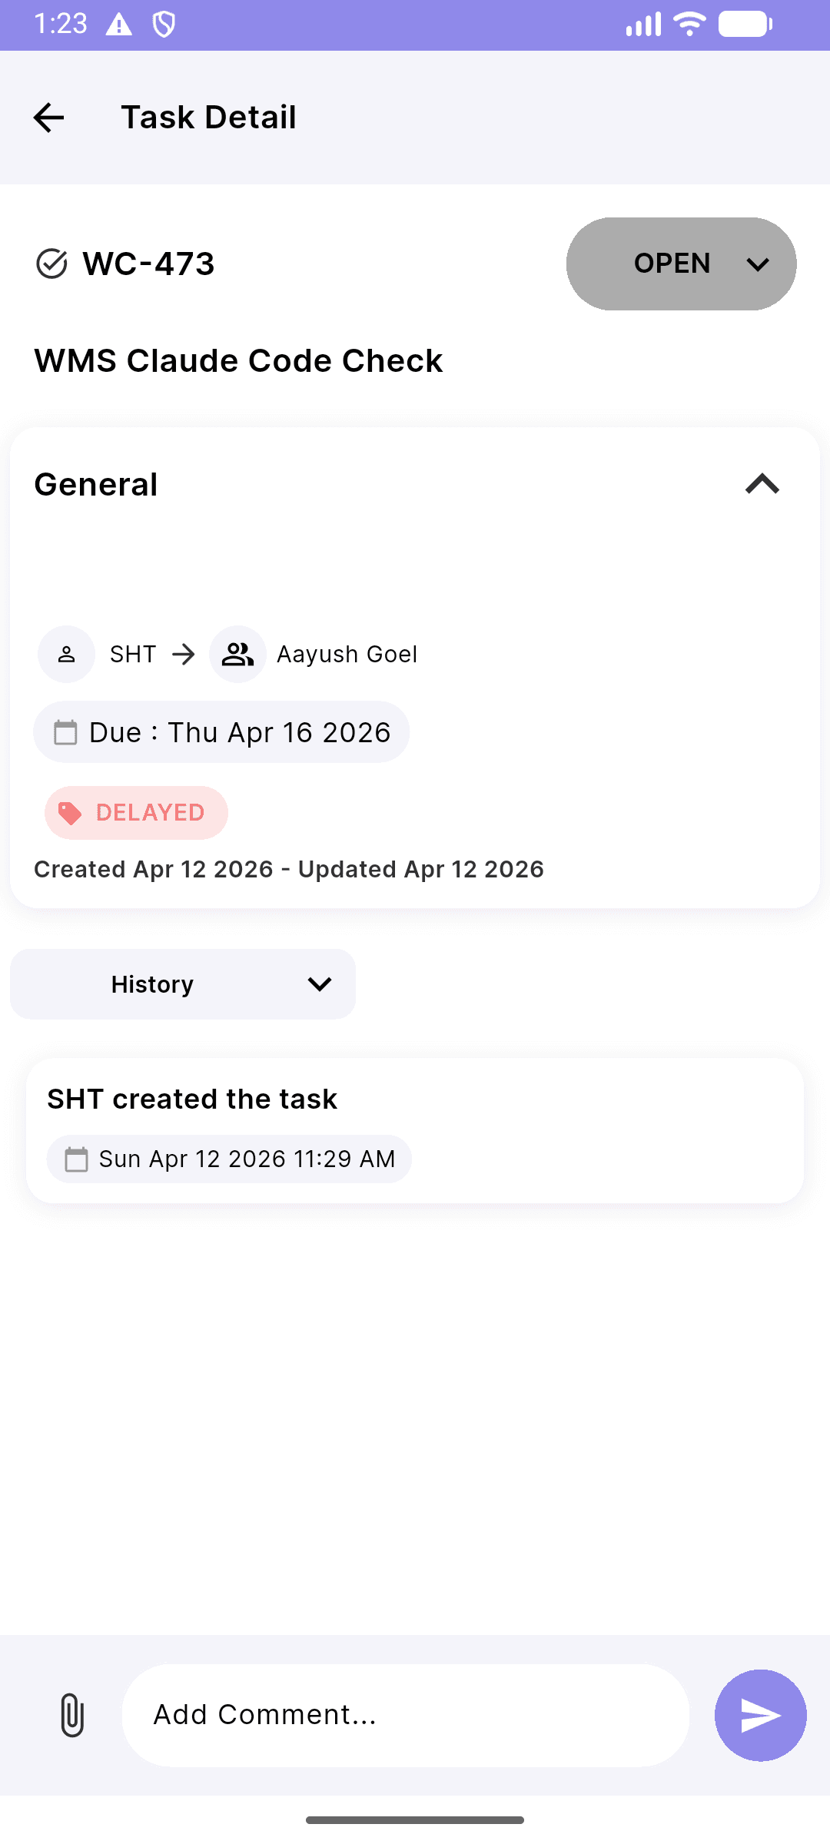Click the calendar icon in Due date chip
Image resolution: width=830 pixels, height=1844 pixels.
point(65,732)
